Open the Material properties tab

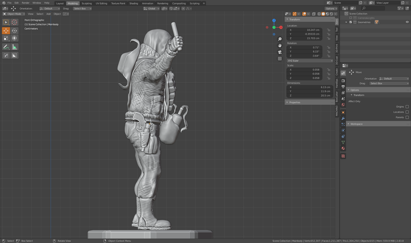343,149
